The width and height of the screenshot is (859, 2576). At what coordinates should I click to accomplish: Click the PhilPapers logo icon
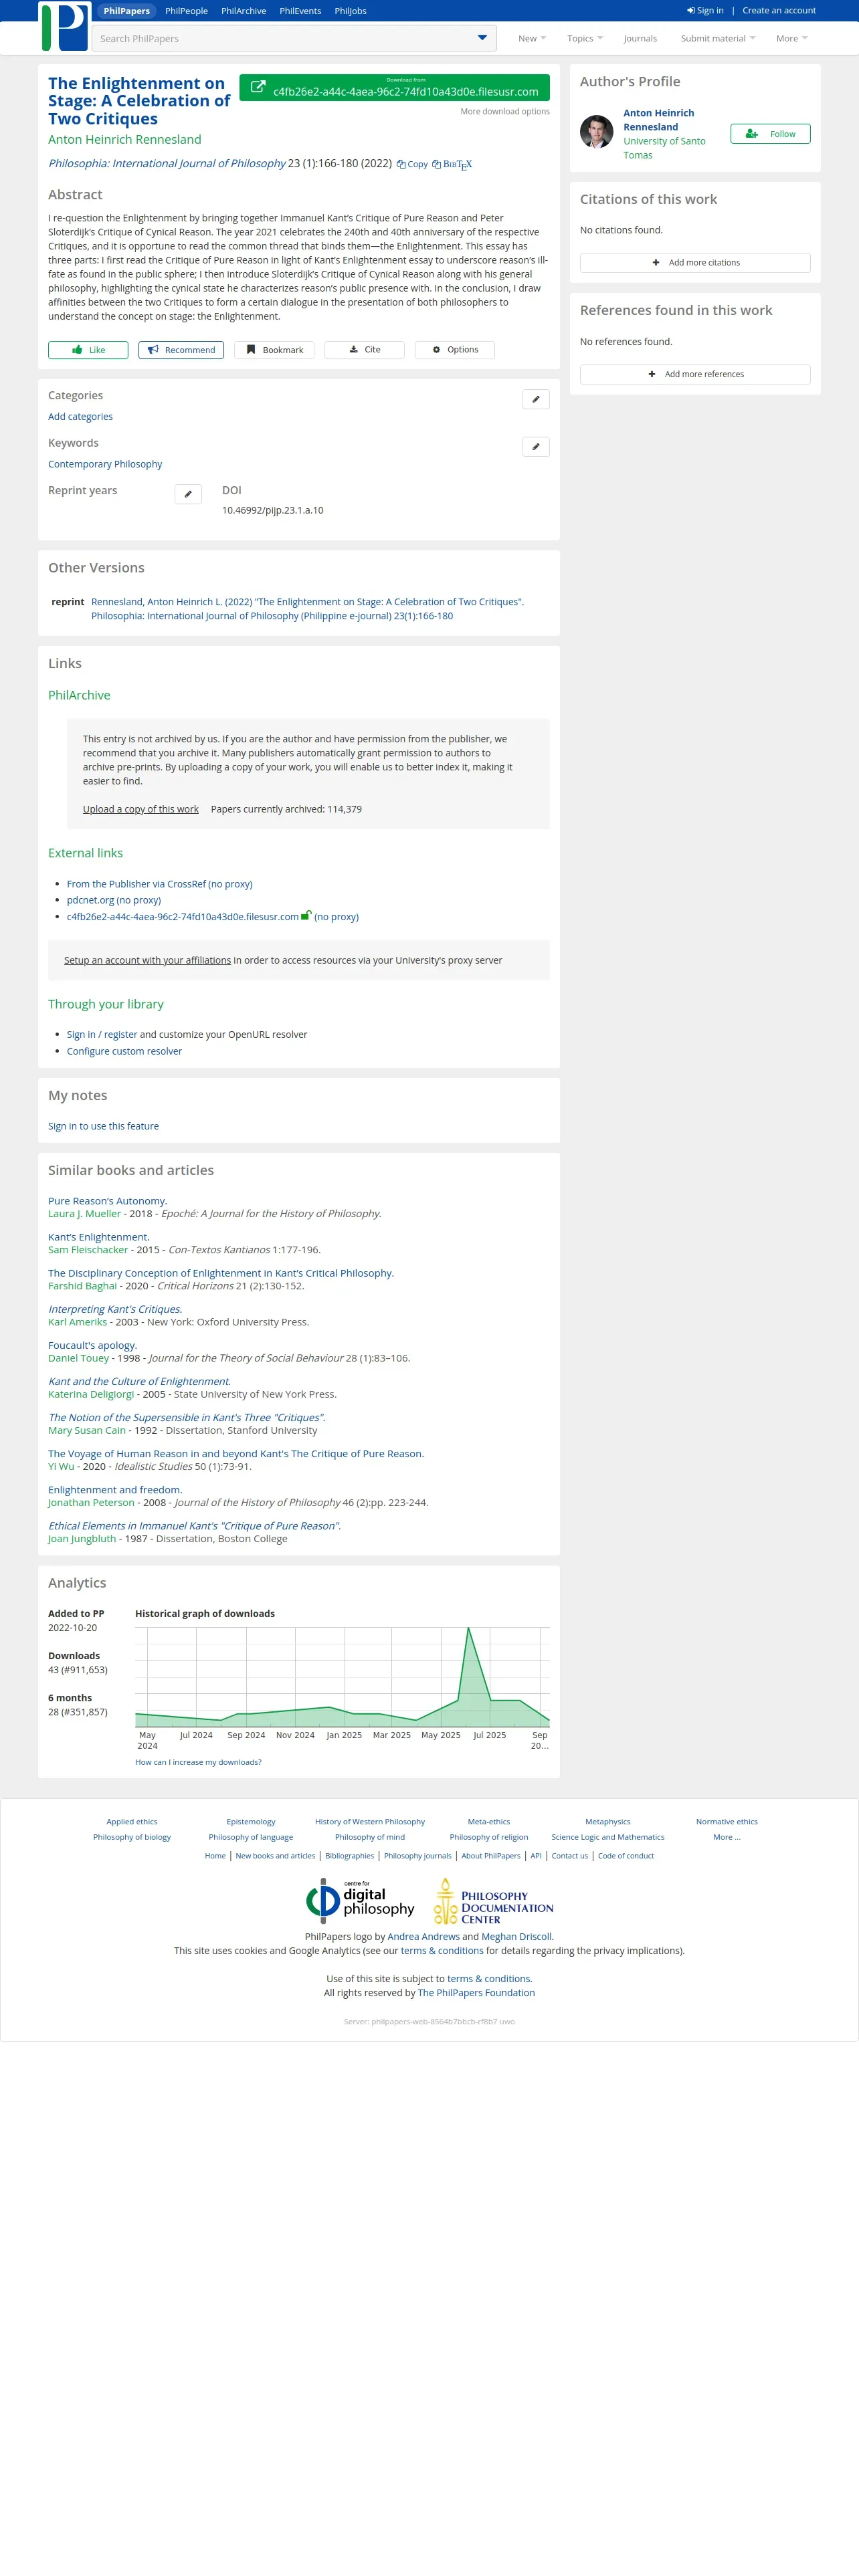(x=64, y=27)
